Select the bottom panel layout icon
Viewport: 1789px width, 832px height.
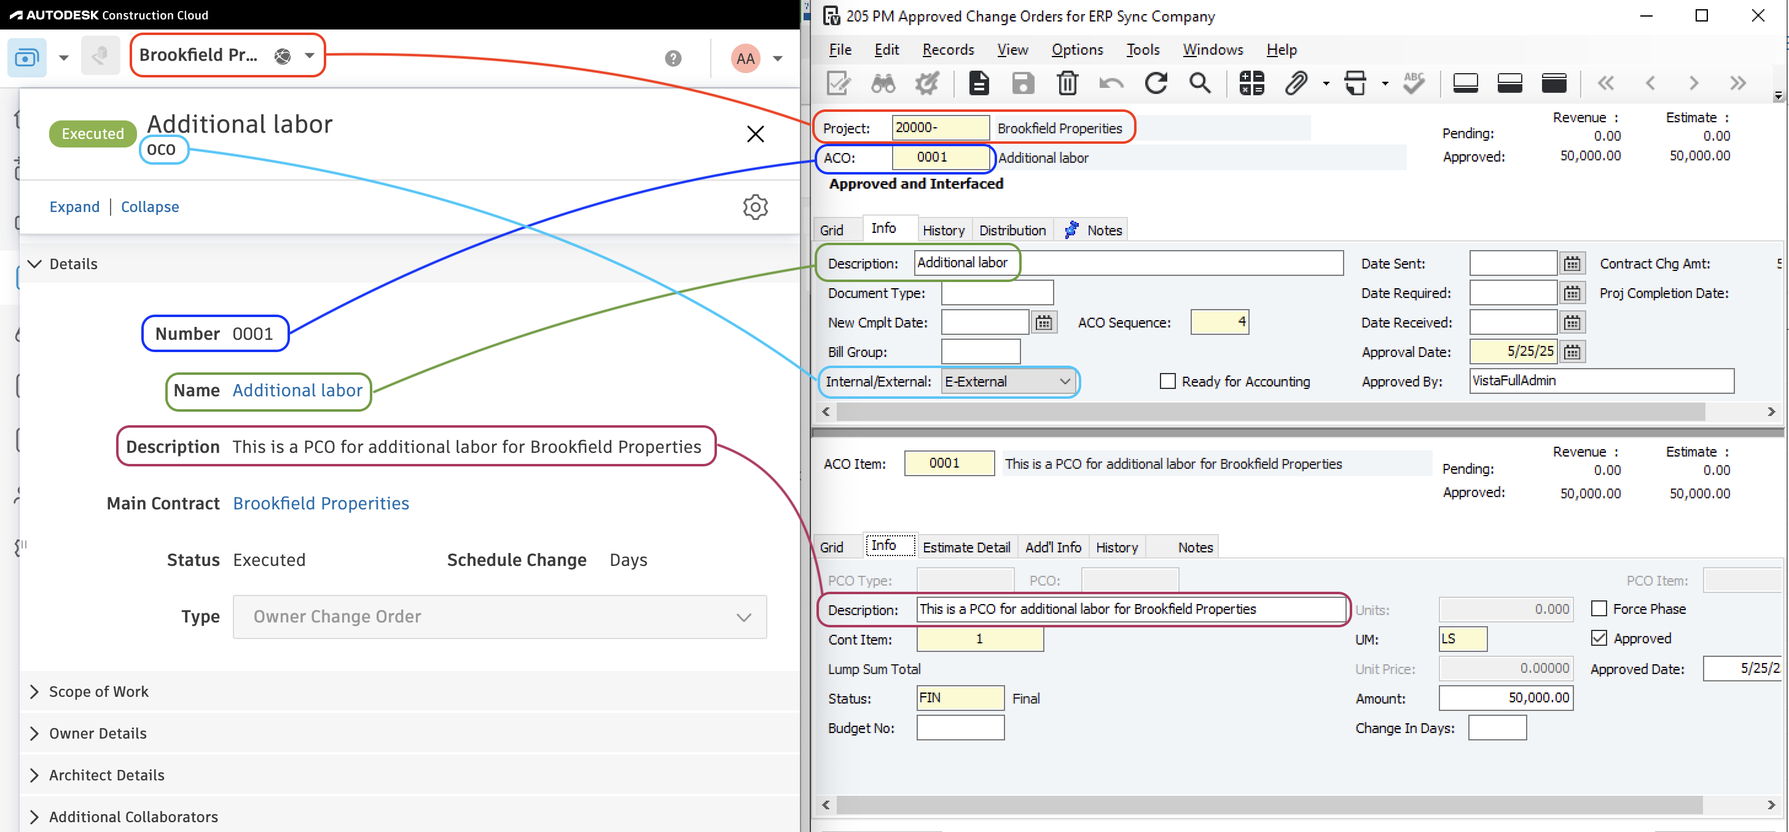tap(1465, 84)
